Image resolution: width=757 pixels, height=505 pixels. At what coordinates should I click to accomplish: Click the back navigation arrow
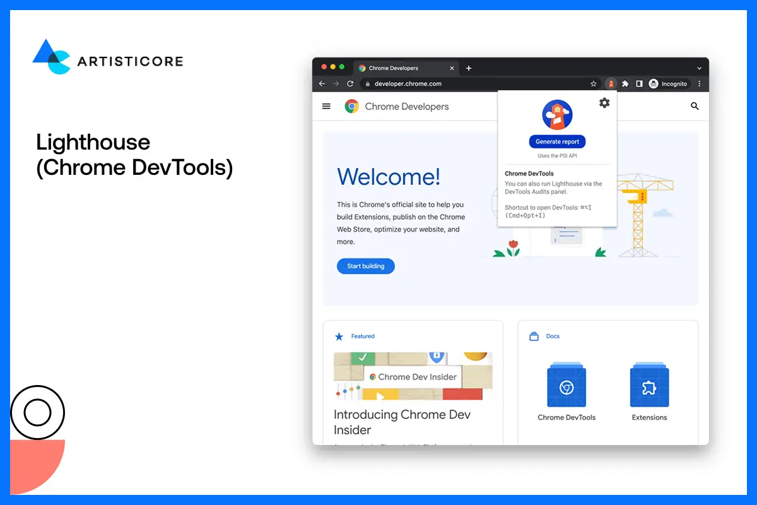coord(322,83)
